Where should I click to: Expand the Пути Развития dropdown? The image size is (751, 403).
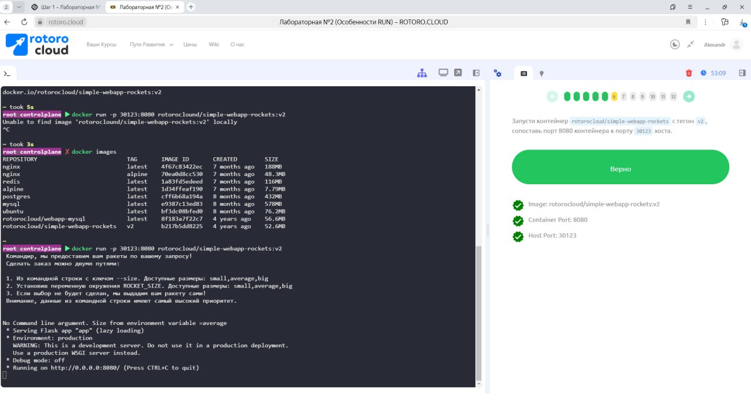pos(151,45)
